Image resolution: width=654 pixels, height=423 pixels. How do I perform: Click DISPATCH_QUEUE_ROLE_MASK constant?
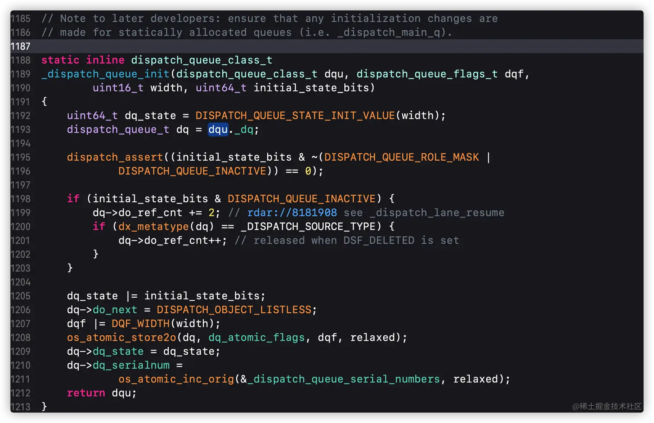401,157
